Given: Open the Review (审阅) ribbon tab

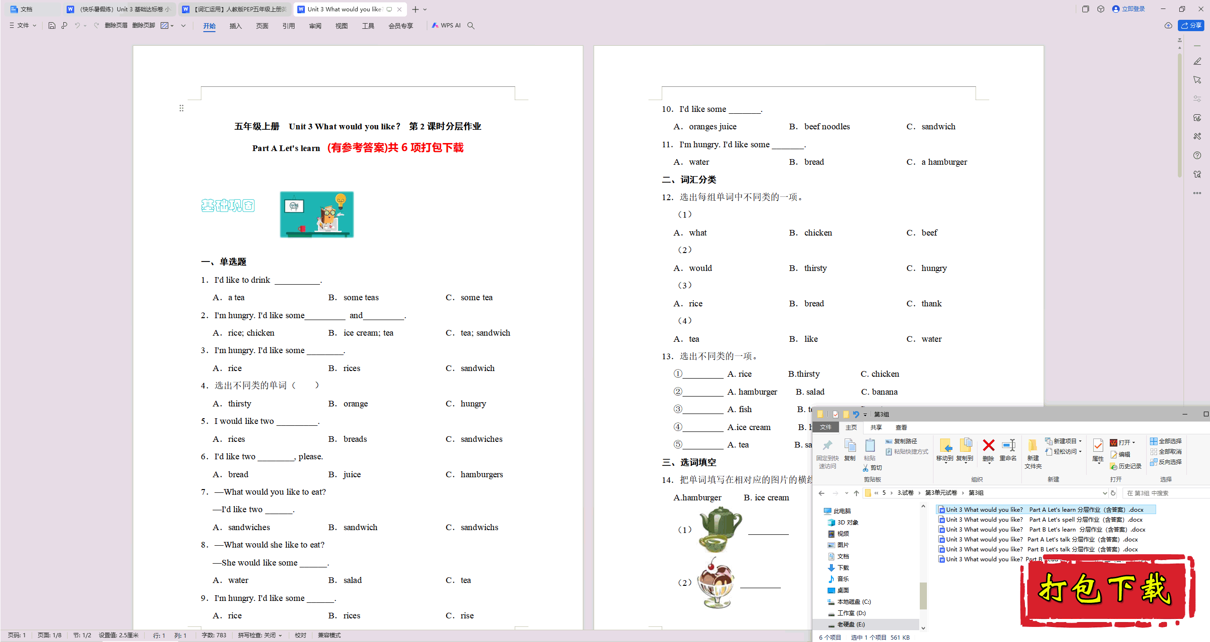Looking at the screenshot, I should coord(315,26).
